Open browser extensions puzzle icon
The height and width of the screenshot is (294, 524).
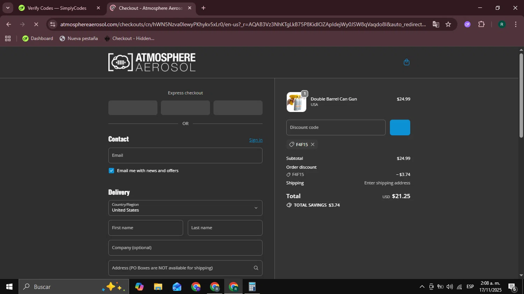point(481,24)
